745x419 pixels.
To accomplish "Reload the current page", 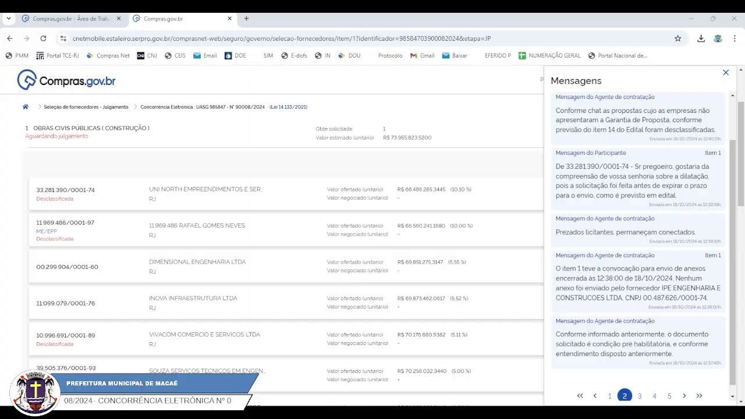I will click(43, 38).
